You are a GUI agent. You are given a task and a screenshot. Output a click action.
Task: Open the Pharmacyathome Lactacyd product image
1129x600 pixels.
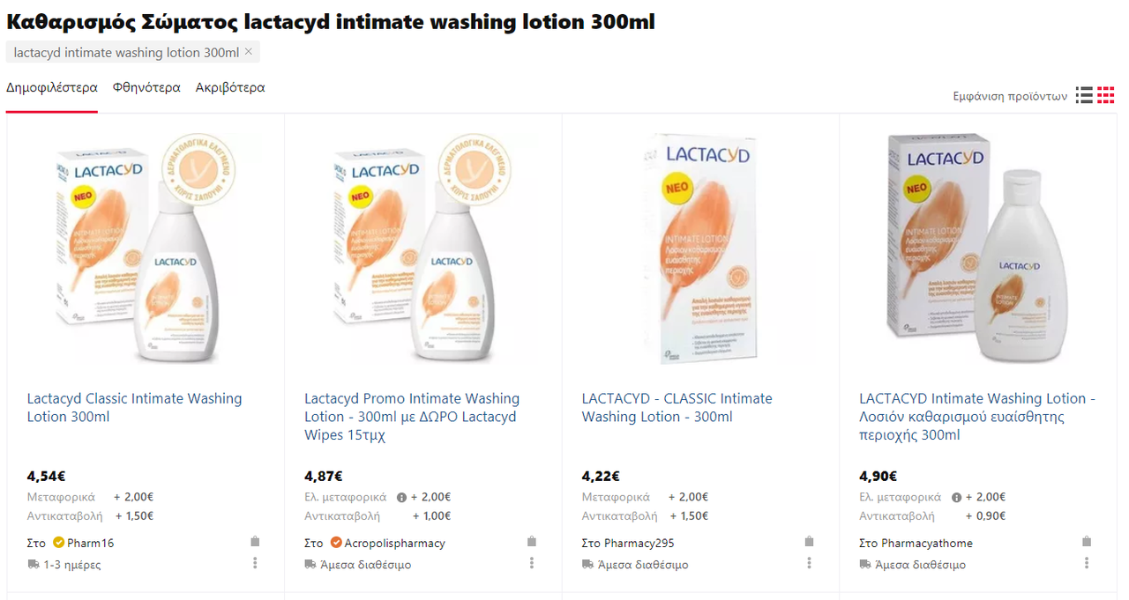978,248
